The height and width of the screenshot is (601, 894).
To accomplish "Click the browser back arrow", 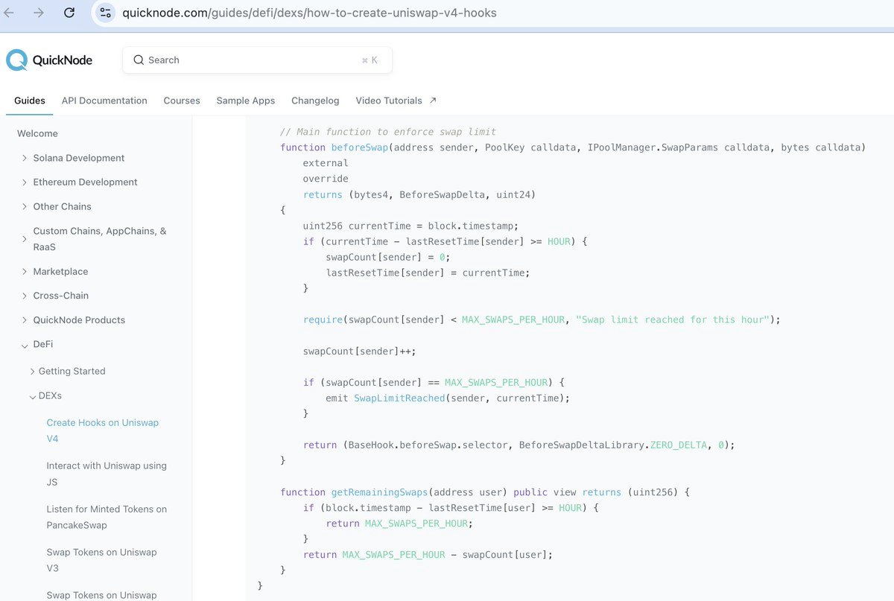I will click(9, 13).
